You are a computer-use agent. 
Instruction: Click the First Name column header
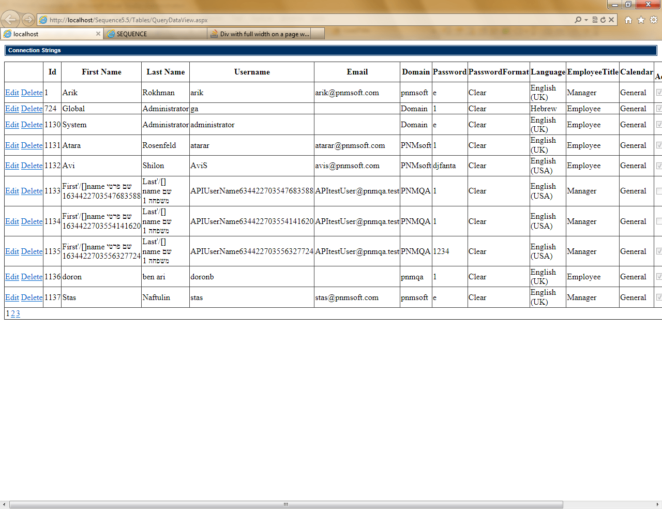pyautogui.click(x=101, y=72)
